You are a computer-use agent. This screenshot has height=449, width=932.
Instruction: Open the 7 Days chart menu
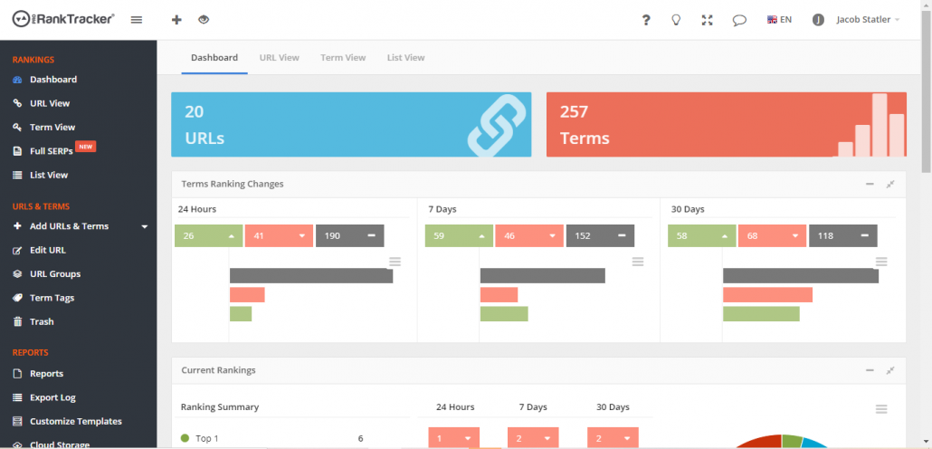click(x=638, y=262)
